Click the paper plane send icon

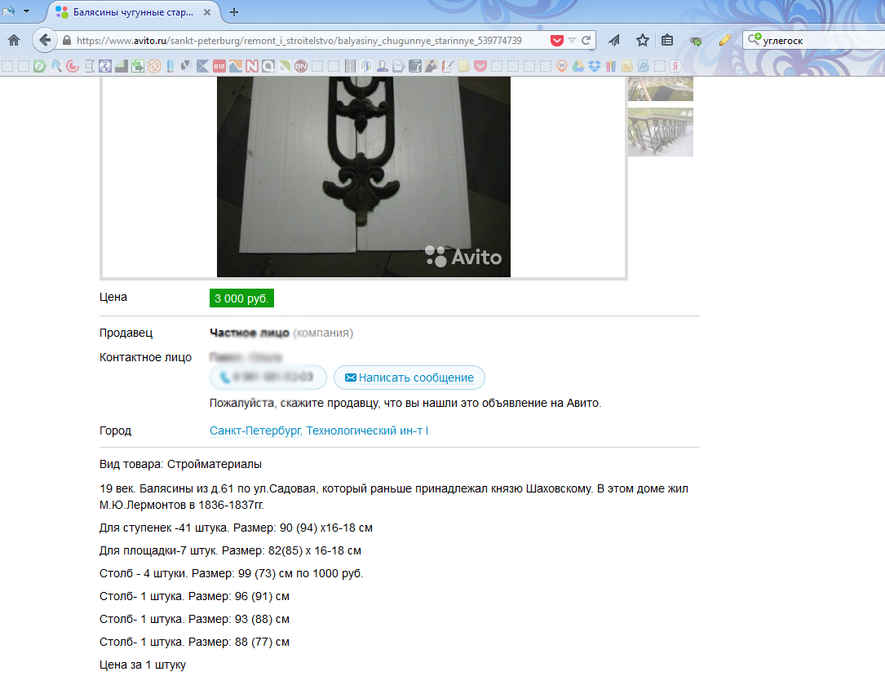click(614, 40)
